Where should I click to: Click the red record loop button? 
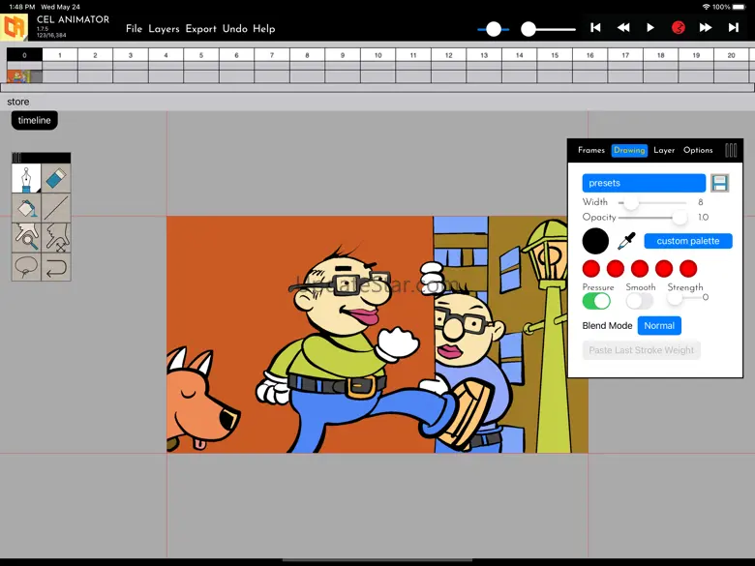click(x=679, y=28)
